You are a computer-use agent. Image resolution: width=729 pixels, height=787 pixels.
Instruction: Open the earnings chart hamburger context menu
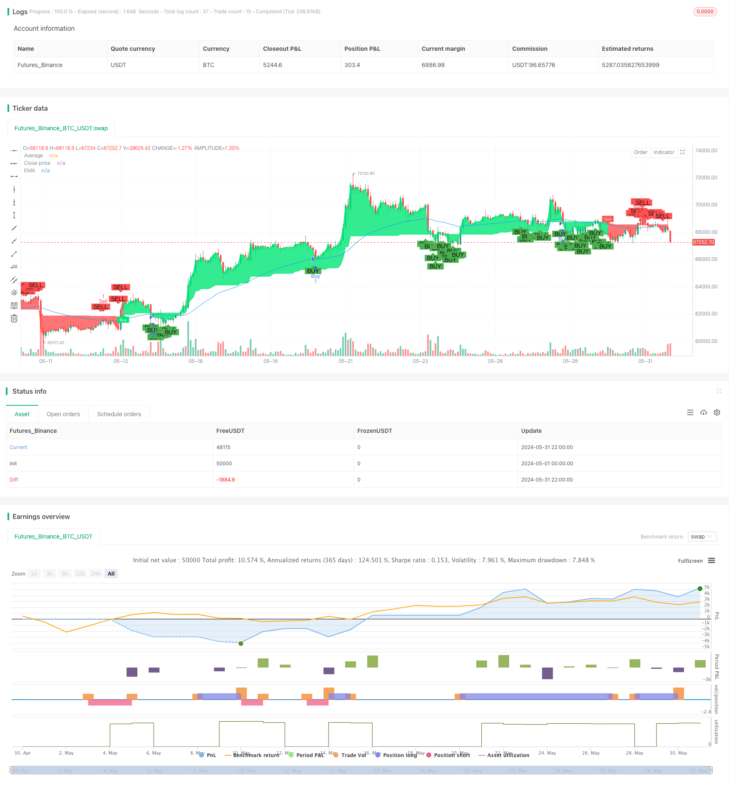(712, 561)
